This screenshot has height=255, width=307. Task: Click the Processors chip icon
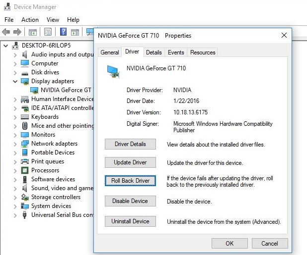click(25, 170)
